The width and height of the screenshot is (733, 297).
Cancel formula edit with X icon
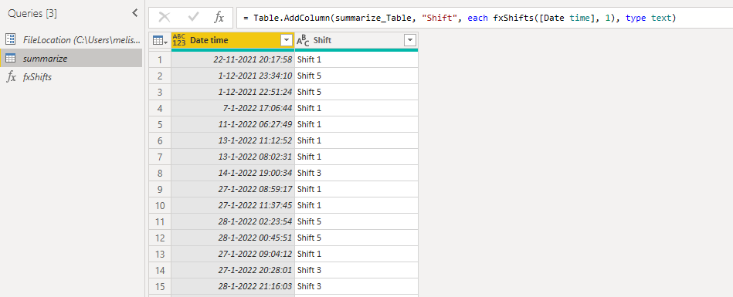pos(164,18)
